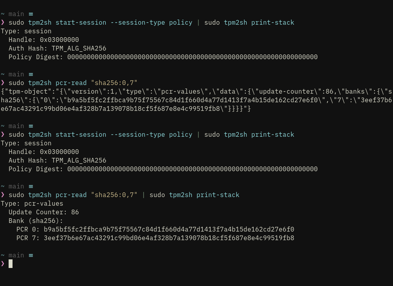The height and width of the screenshot is (286, 393).
Task: Click "print-stack" in the final pcr-read command
Action: pos(218,195)
